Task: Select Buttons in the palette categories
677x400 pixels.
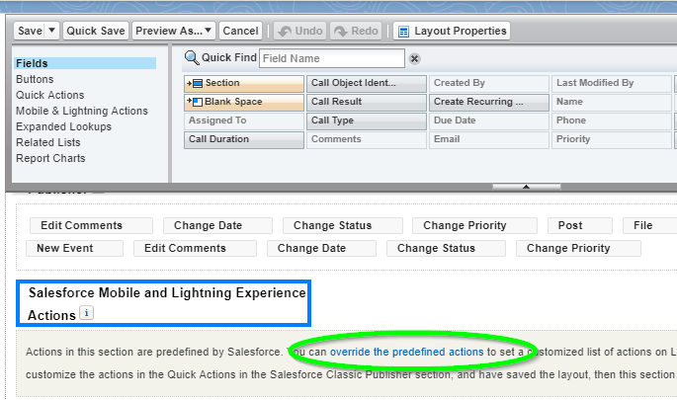Action: pyautogui.click(x=35, y=79)
